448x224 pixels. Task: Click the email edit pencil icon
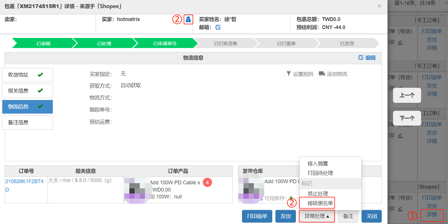218,27
